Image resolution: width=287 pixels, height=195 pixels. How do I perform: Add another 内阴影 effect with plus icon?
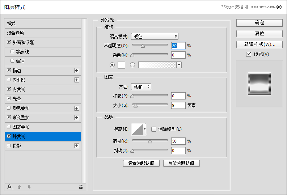tap(76, 80)
